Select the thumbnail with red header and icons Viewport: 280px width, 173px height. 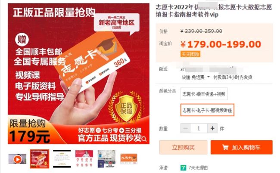[x=84, y=159]
